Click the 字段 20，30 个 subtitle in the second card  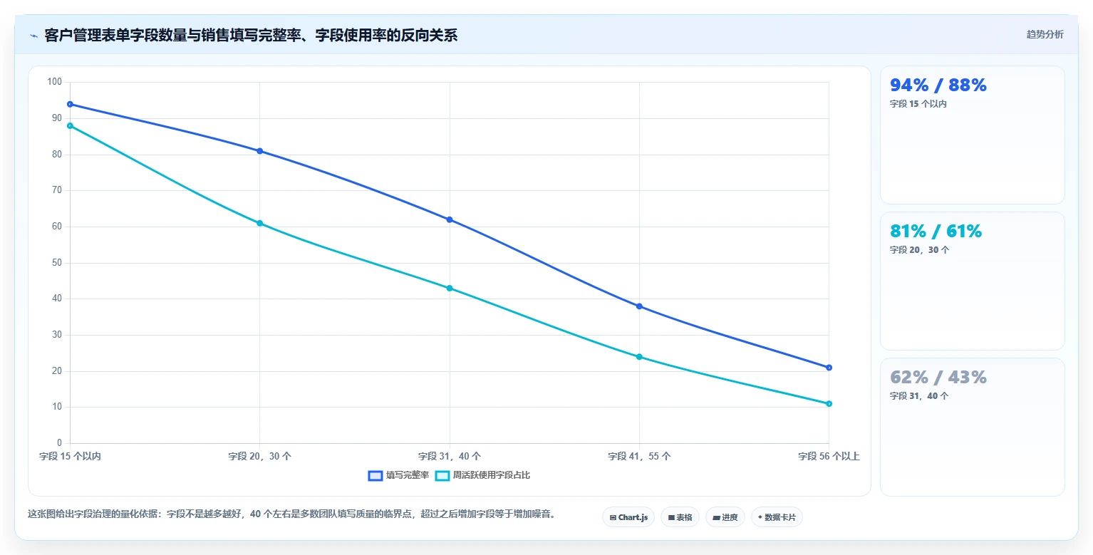(920, 250)
